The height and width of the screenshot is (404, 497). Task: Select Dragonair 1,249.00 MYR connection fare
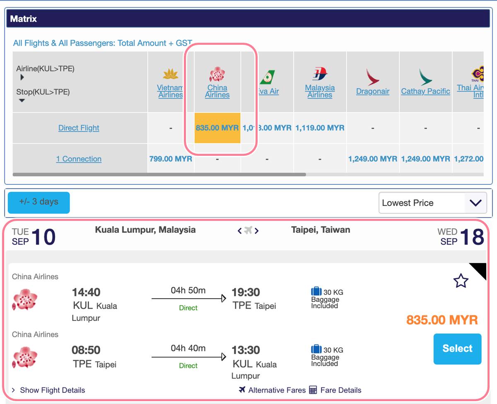pos(373,159)
